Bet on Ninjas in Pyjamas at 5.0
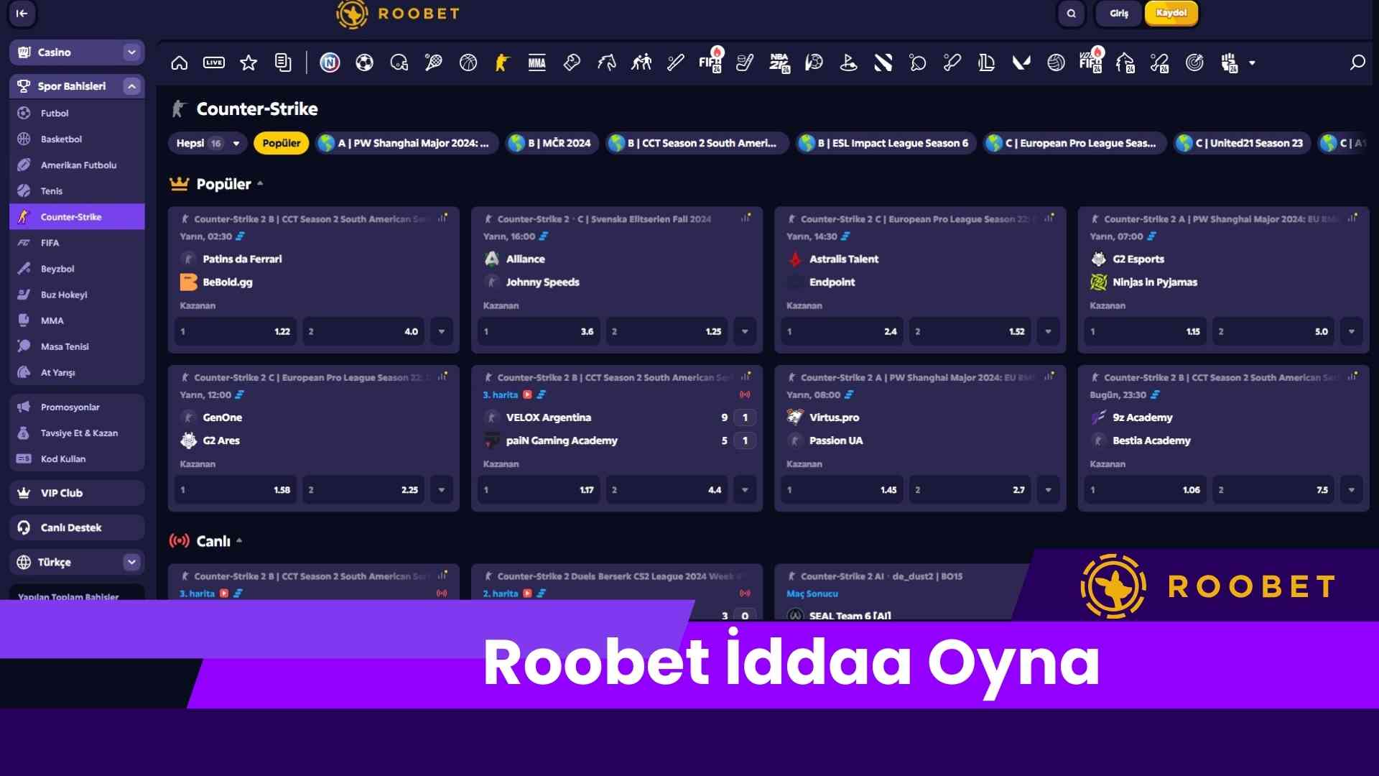1379x776 pixels. coord(1273,331)
